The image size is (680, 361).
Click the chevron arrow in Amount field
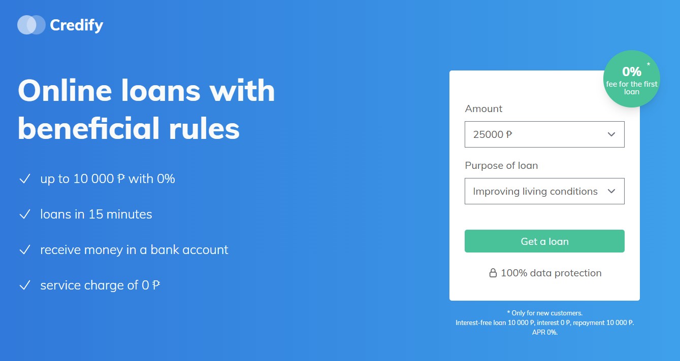(611, 134)
